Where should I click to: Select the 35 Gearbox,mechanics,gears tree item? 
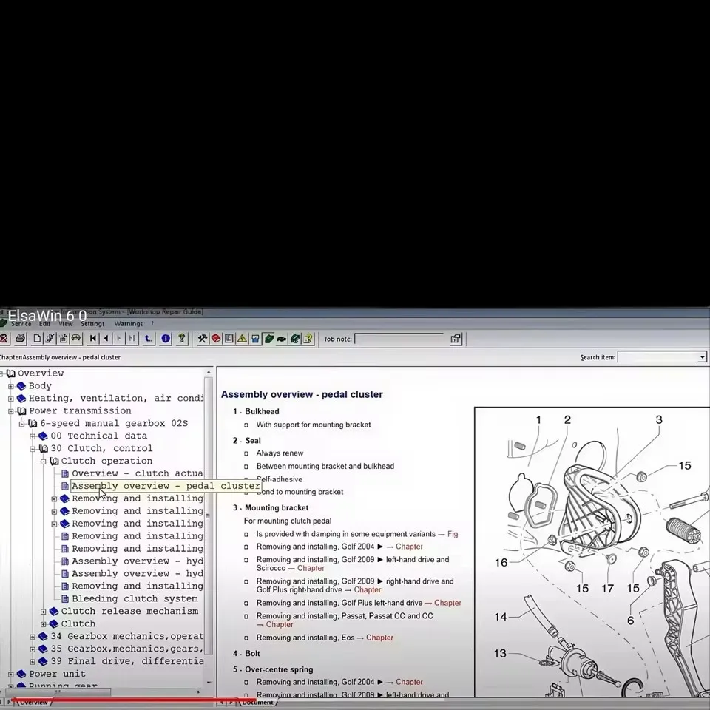click(126, 649)
